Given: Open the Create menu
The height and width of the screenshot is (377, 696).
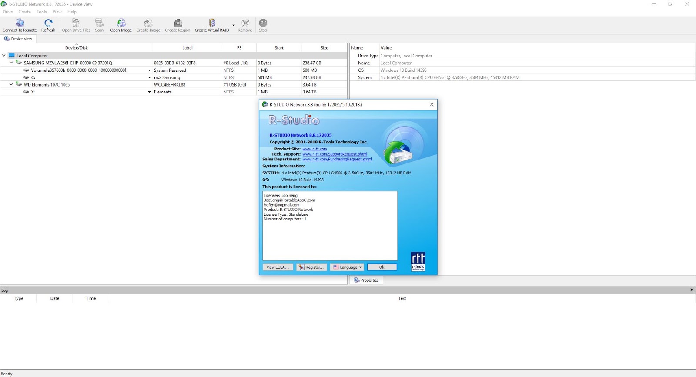Looking at the screenshot, I should (x=25, y=12).
